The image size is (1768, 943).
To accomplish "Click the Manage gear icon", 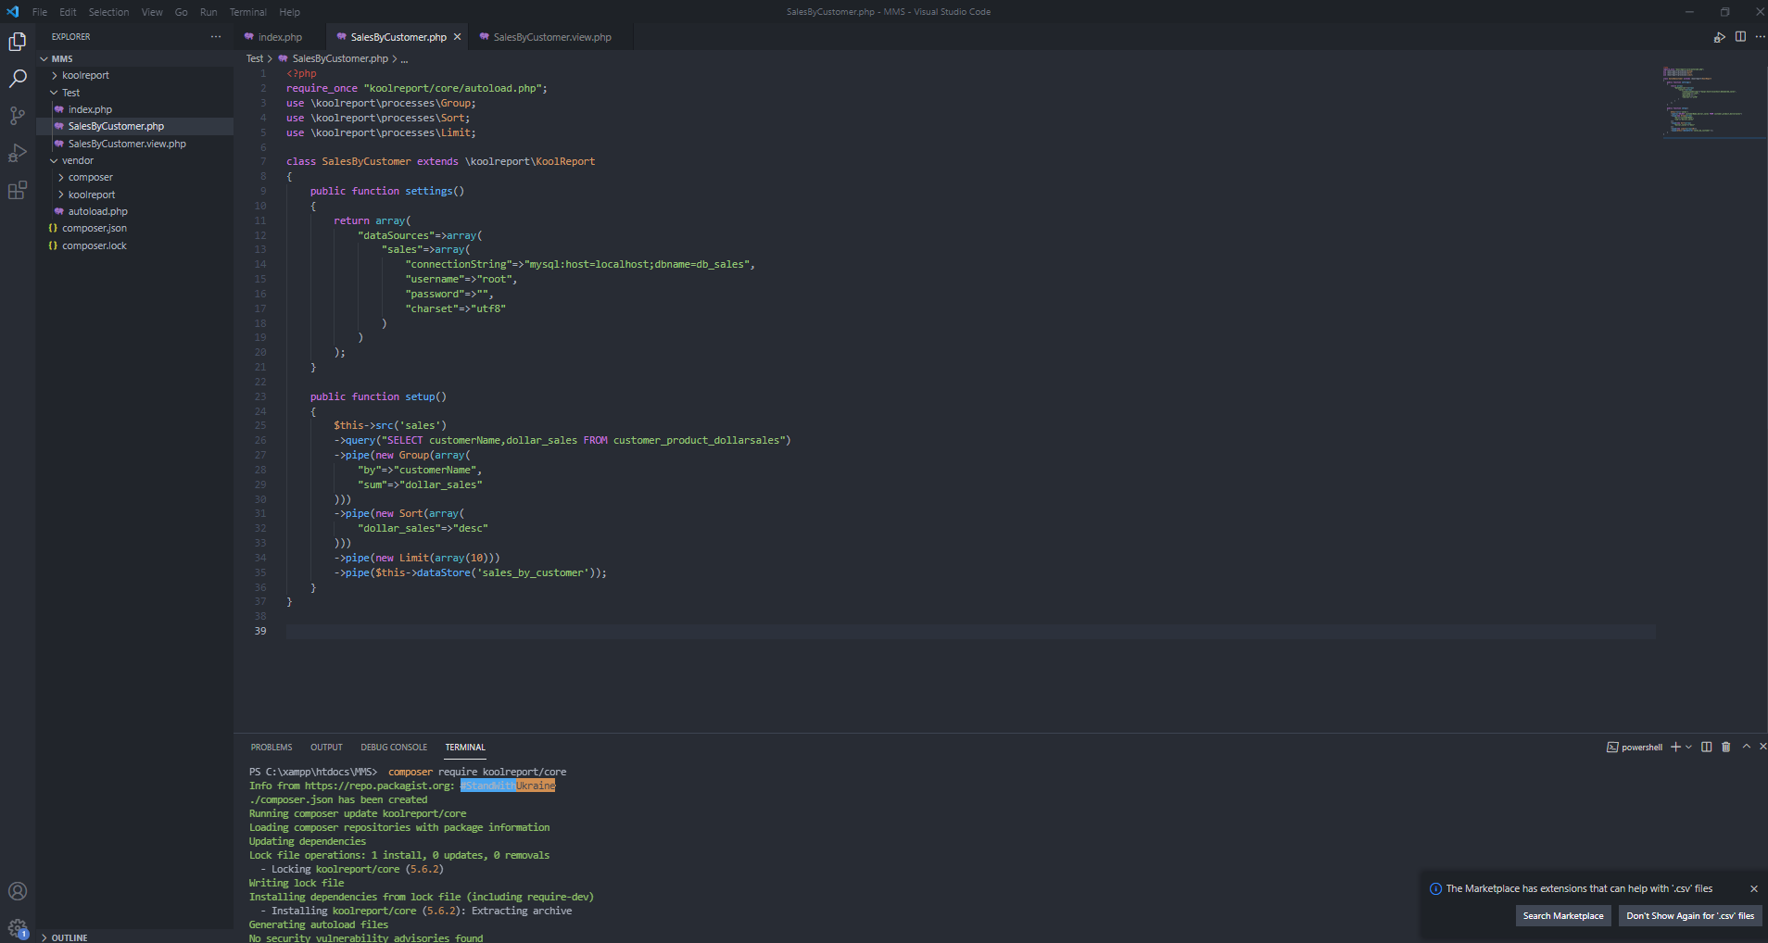I will [18, 927].
